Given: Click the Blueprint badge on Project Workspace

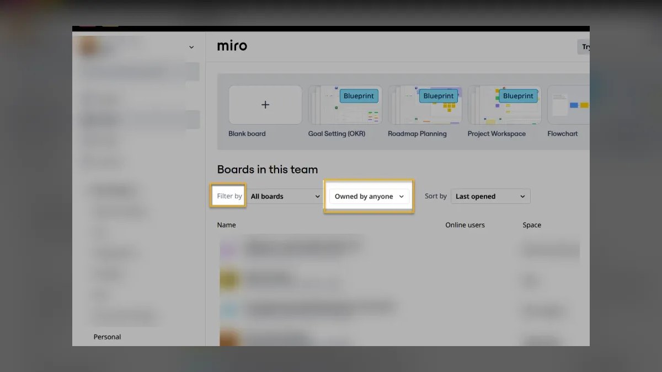Looking at the screenshot, I should 518,96.
